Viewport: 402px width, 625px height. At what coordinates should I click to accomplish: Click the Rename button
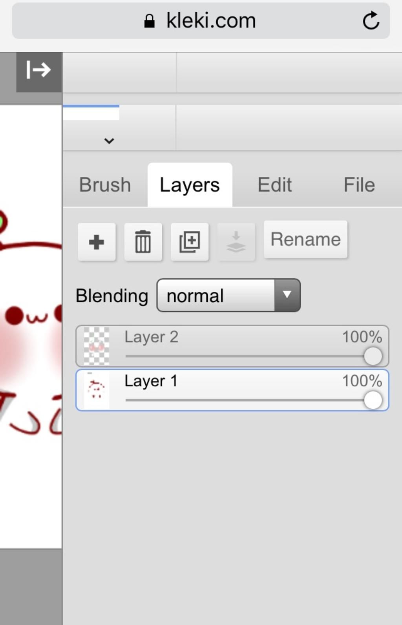tap(305, 239)
